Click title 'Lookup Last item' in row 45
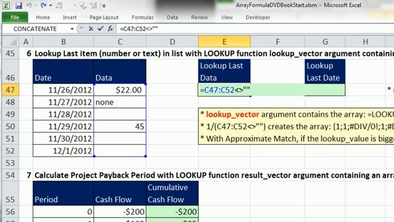Image resolution: width=394 pixels, height=222 pixels. [x=214, y=54]
